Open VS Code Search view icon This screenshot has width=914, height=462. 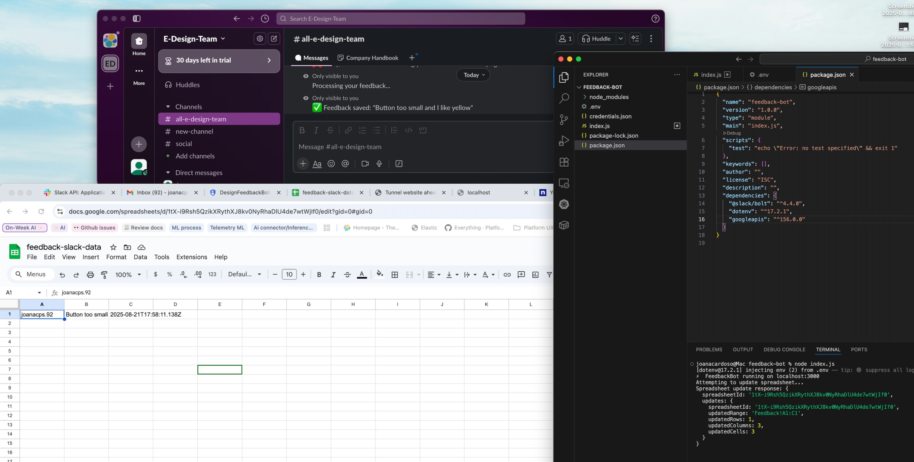click(564, 98)
